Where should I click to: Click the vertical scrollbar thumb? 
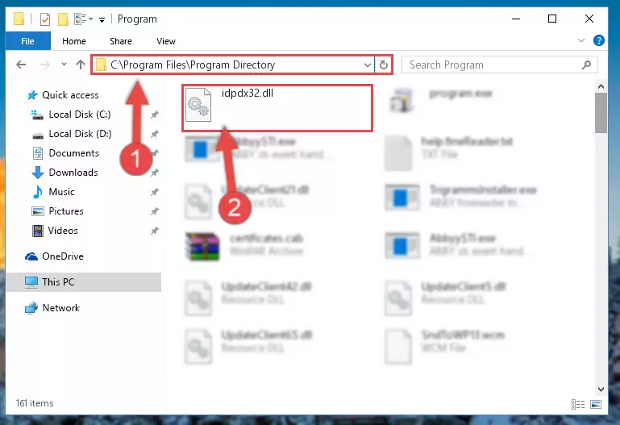(x=601, y=113)
